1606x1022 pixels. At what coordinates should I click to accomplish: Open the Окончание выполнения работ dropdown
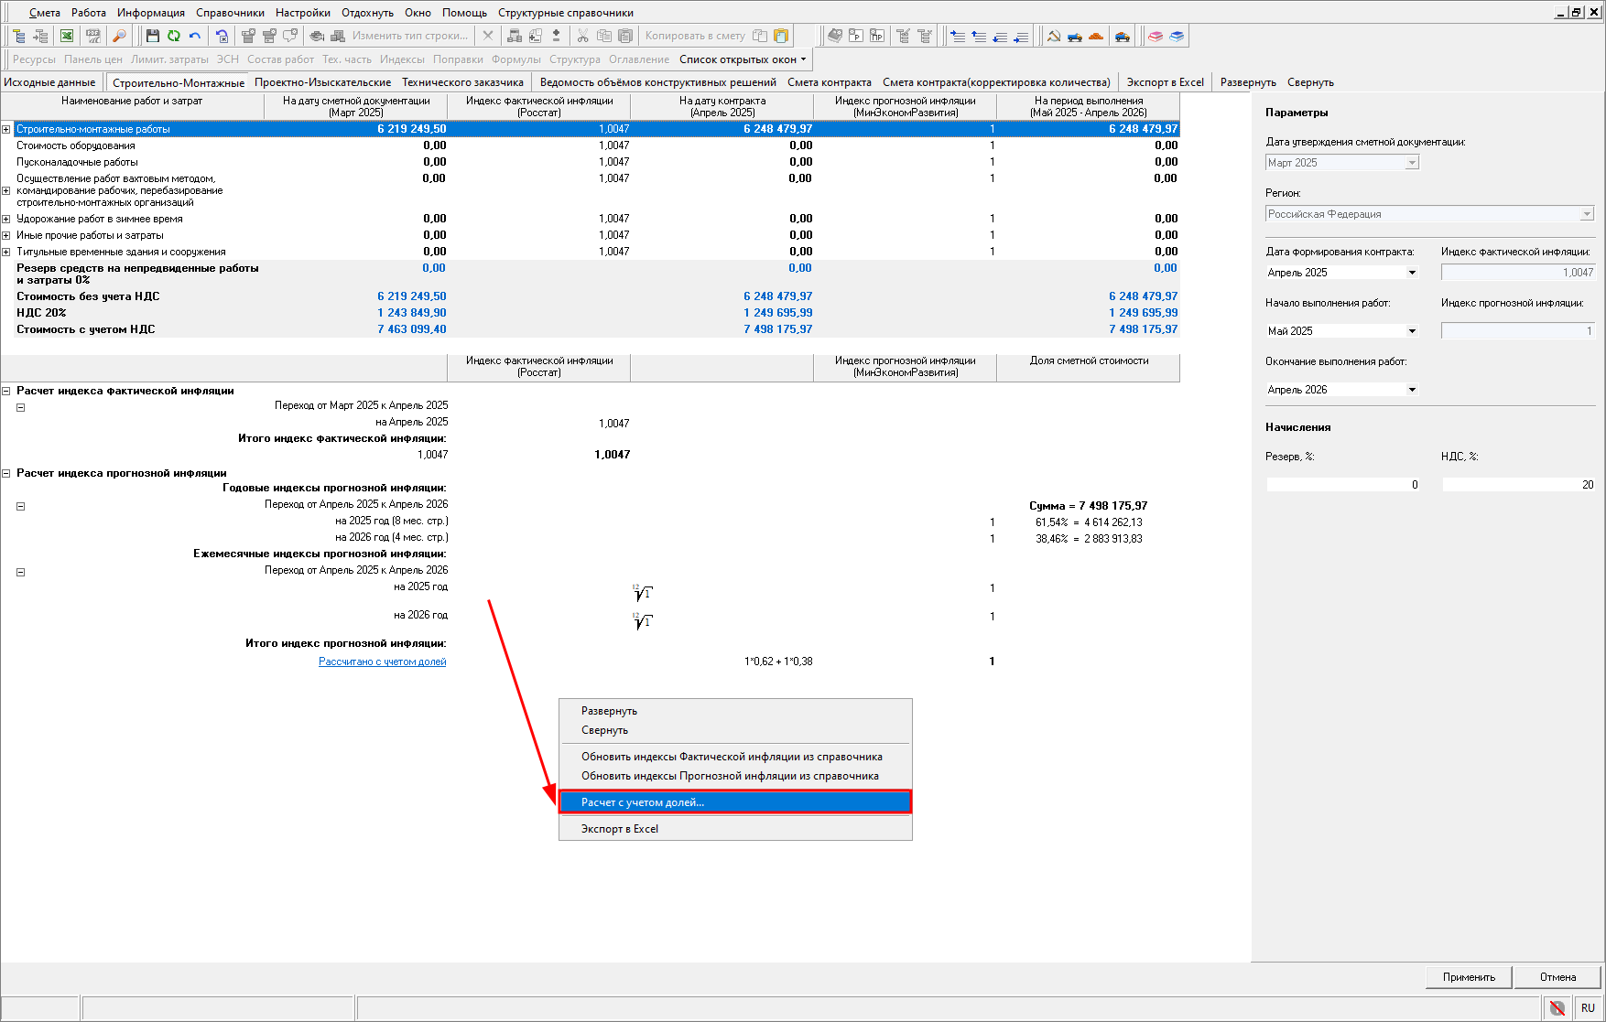[1411, 390]
